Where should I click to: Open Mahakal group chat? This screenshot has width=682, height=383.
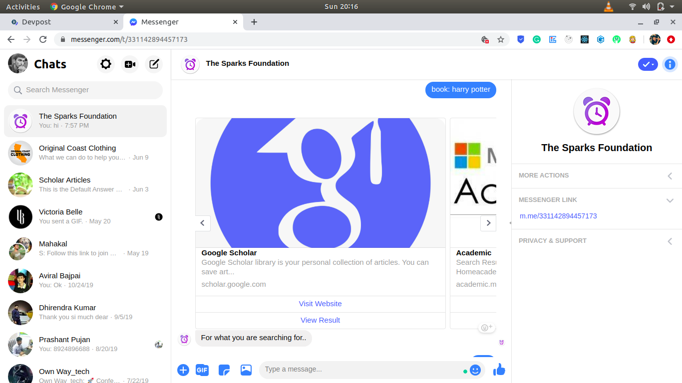click(x=85, y=249)
